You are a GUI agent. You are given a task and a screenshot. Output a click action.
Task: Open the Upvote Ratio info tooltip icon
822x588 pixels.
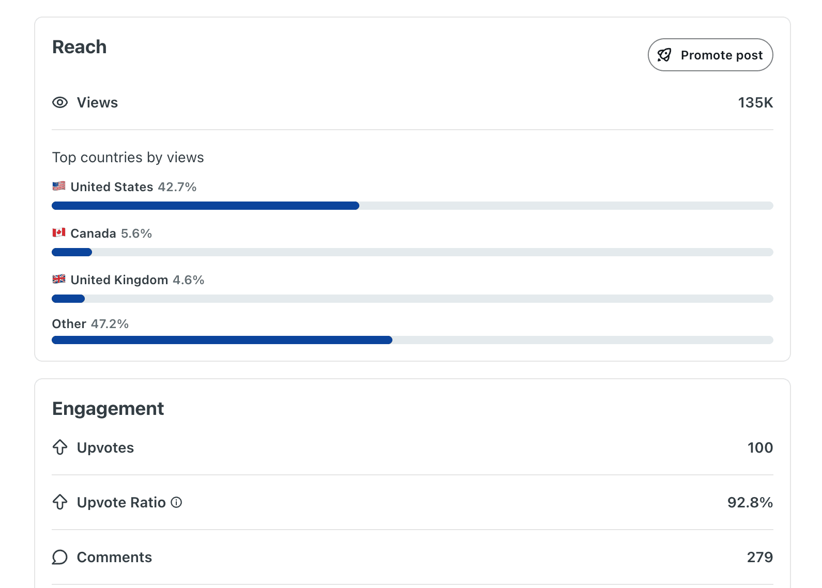coord(176,502)
